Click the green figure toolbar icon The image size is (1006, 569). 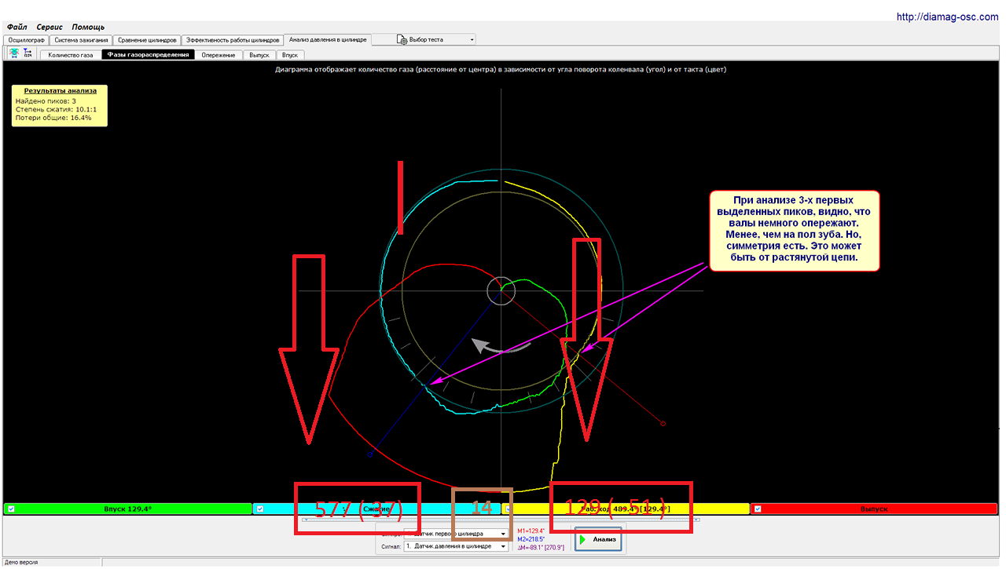(14, 53)
